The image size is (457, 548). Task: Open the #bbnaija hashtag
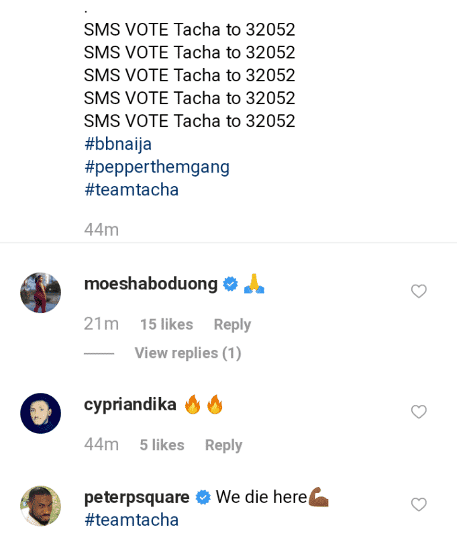click(117, 143)
